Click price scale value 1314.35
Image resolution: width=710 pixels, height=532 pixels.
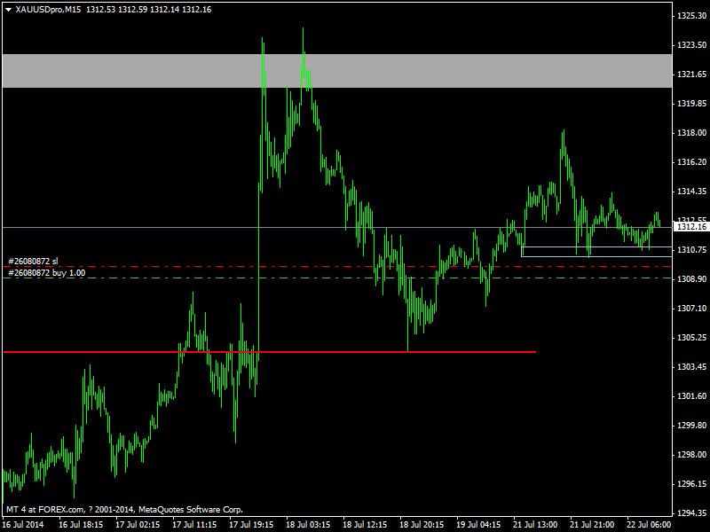pyautogui.click(x=691, y=192)
